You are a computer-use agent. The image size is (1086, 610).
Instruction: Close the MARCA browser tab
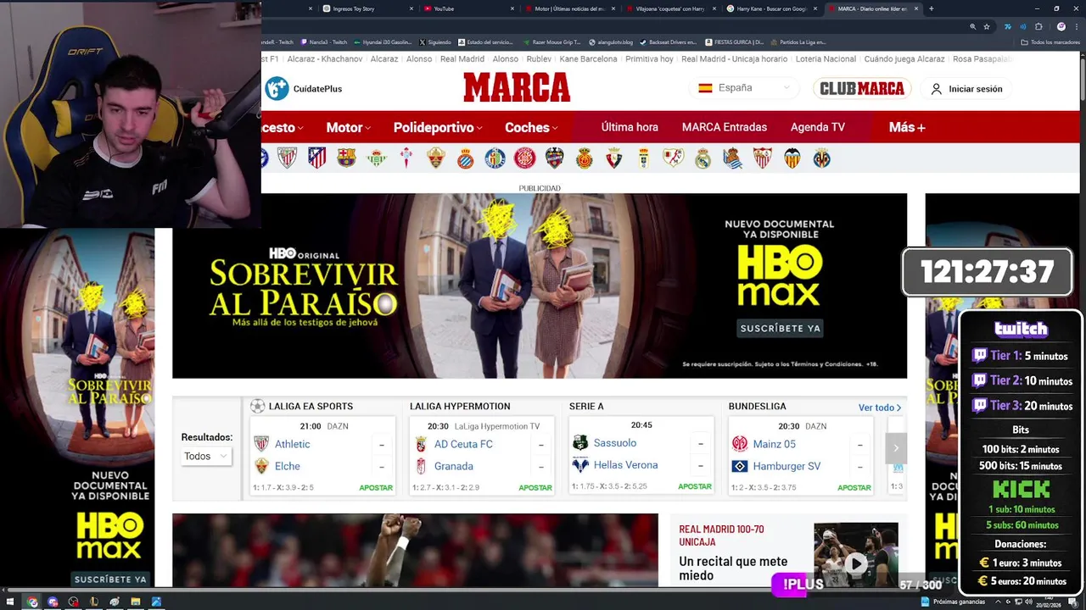915,8
